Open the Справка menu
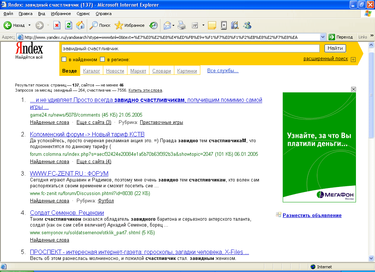The height and width of the screenshot is (272, 375). coord(104,14)
